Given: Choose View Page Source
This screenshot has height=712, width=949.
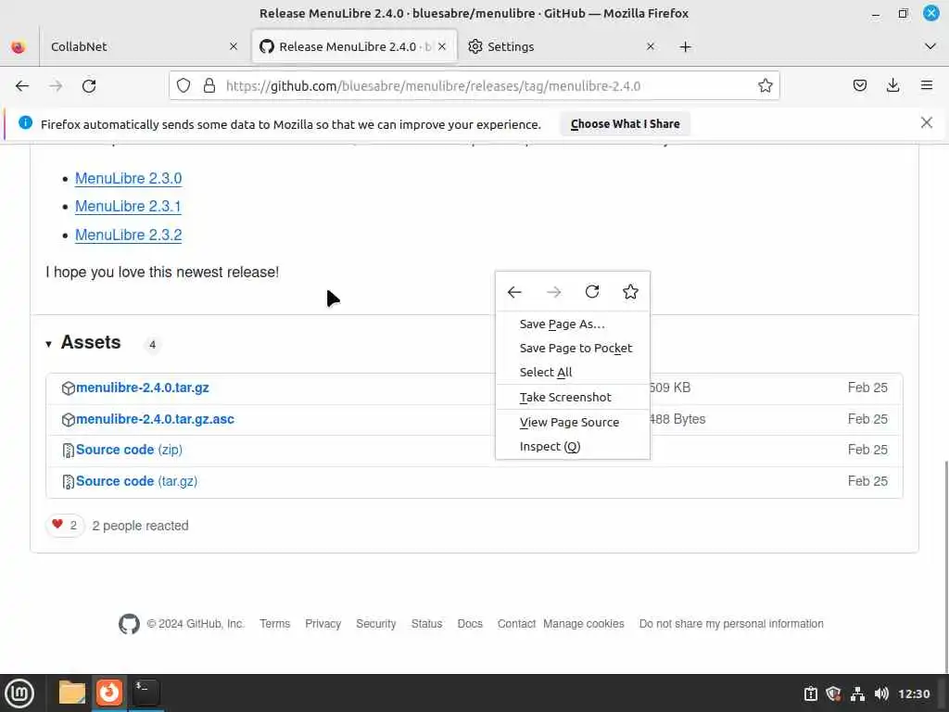Looking at the screenshot, I should coord(573,423).
